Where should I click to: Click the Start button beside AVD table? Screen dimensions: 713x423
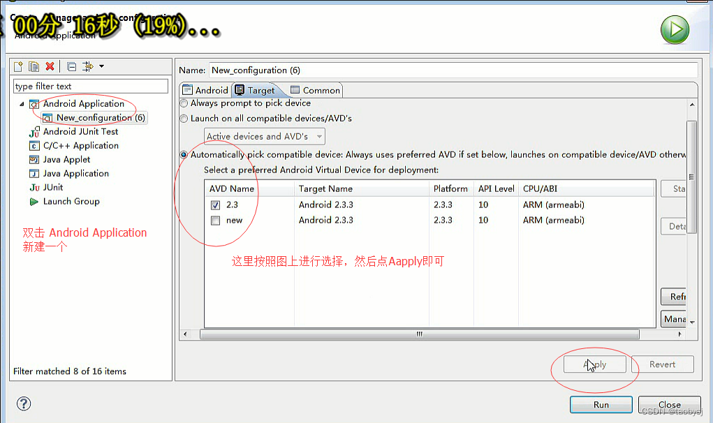tap(673, 188)
